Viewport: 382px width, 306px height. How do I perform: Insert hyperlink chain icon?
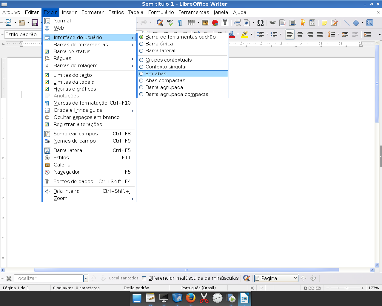[x=273, y=23]
